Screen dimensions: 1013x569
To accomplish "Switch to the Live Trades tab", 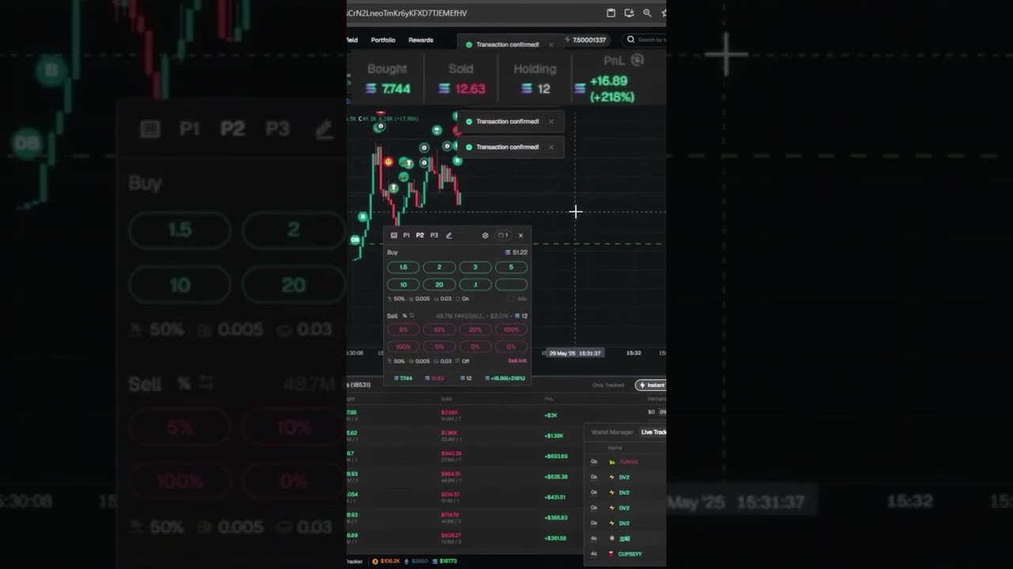I will (x=653, y=432).
